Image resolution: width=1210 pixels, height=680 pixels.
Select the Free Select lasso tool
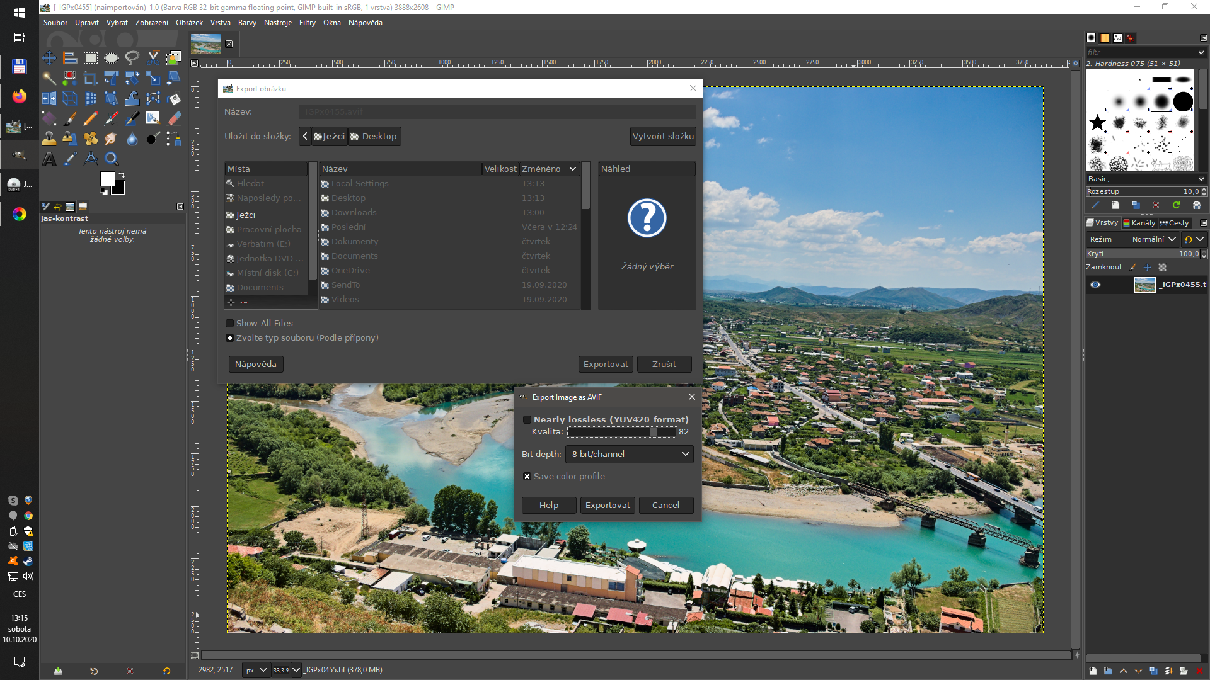pyautogui.click(x=132, y=58)
